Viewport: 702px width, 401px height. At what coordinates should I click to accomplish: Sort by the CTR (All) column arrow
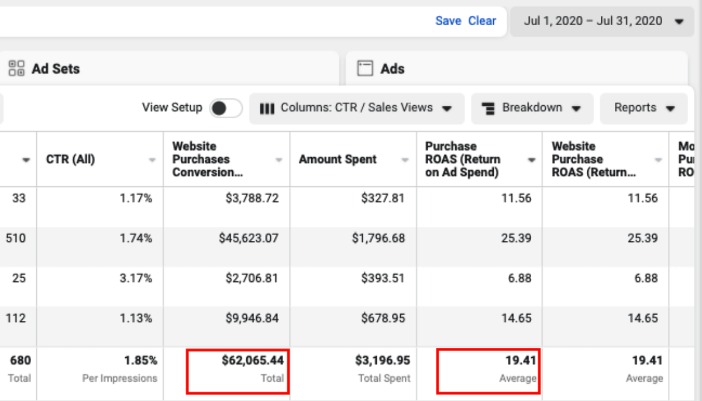[153, 160]
